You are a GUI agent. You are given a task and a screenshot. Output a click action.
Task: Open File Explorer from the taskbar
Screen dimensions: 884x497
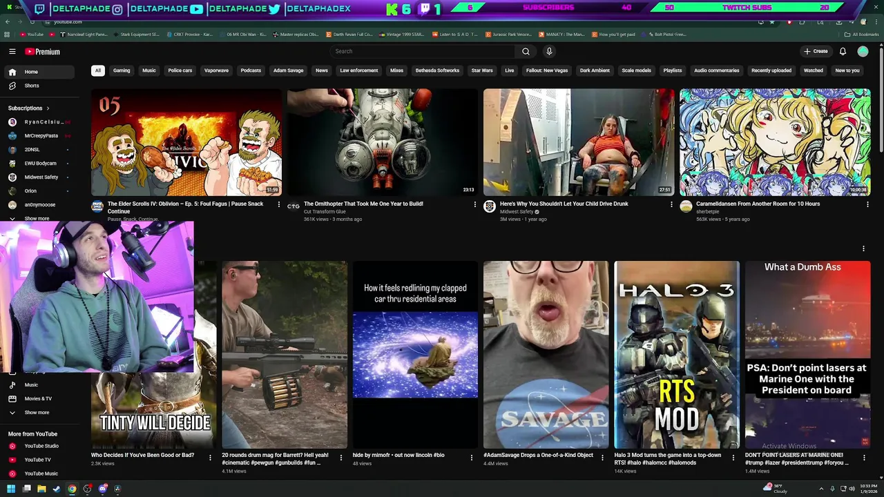(x=41, y=489)
